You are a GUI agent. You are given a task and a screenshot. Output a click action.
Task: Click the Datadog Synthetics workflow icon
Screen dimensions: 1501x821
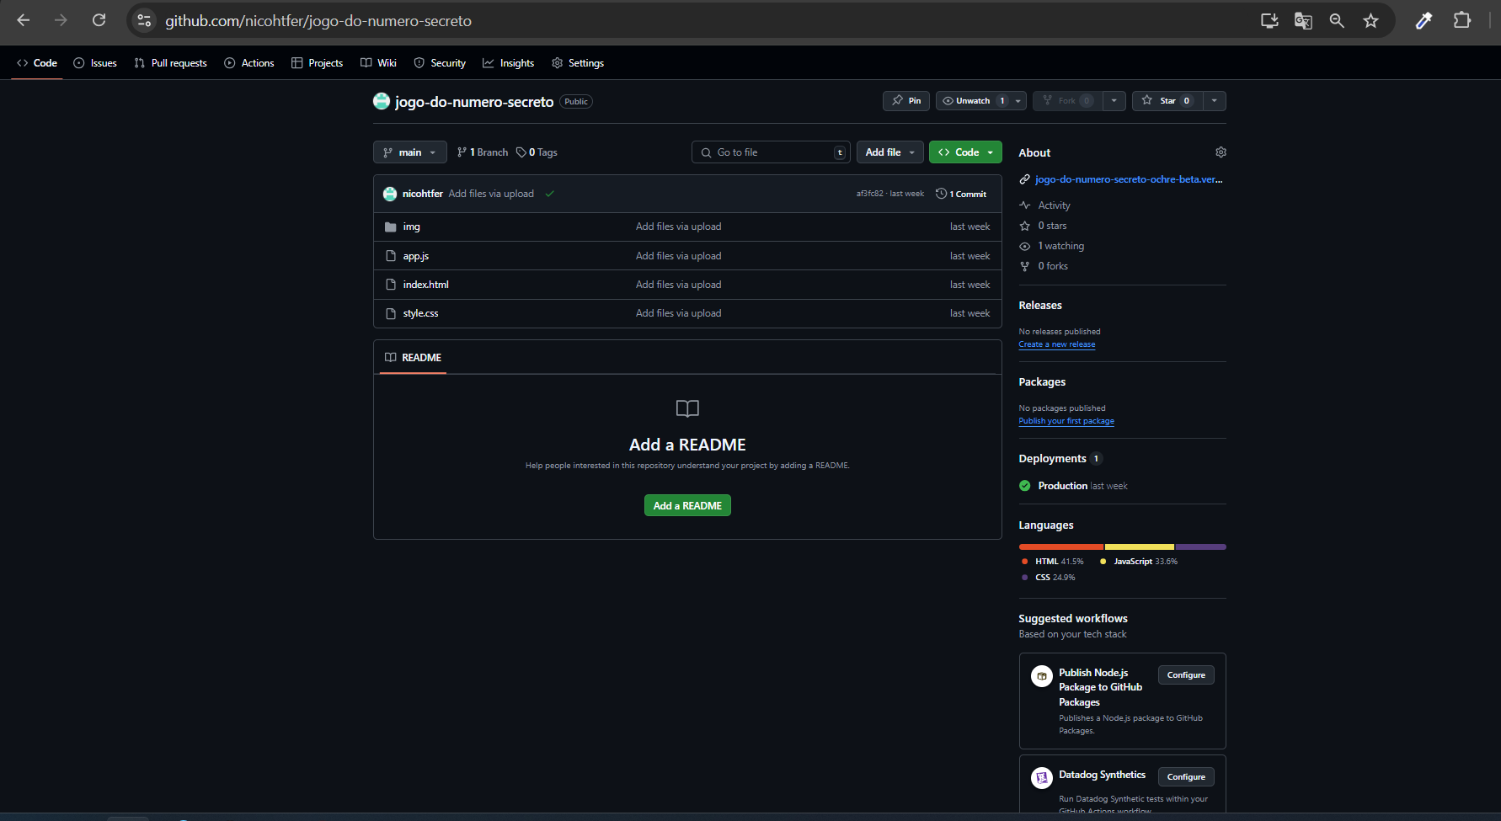(x=1042, y=778)
